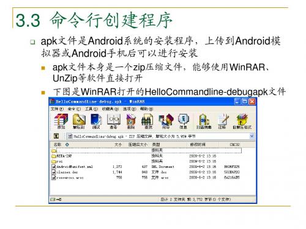Sort by the Size (大小) column header
This screenshot has width=306, height=229.
pyautogui.click(x=111, y=145)
